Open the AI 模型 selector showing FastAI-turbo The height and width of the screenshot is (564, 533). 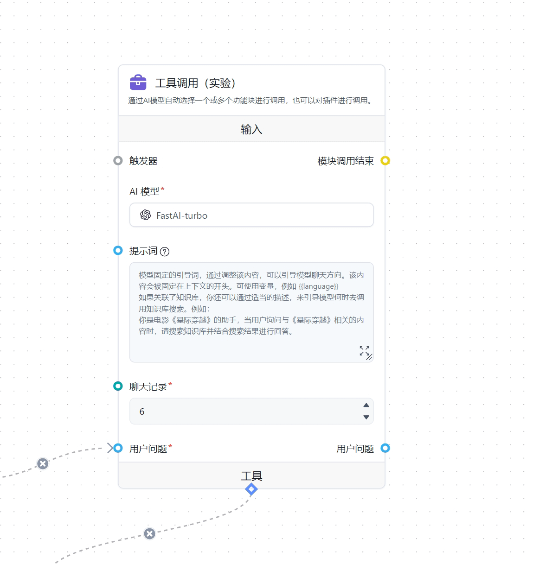pos(251,215)
